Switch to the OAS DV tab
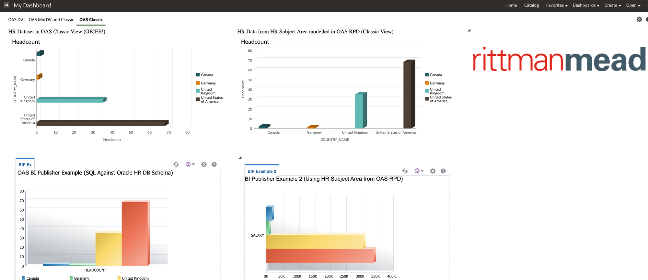Screen dimensions: 648x280 coord(16,20)
